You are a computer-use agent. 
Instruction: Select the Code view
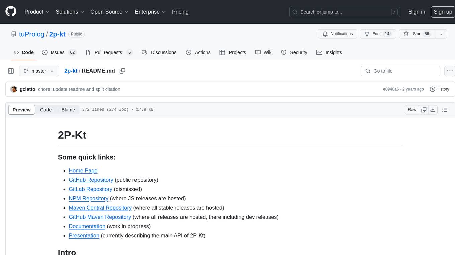(x=46, y=110)
